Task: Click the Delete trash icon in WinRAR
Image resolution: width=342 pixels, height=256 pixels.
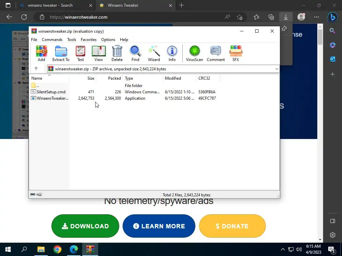Action: point(117,53)
